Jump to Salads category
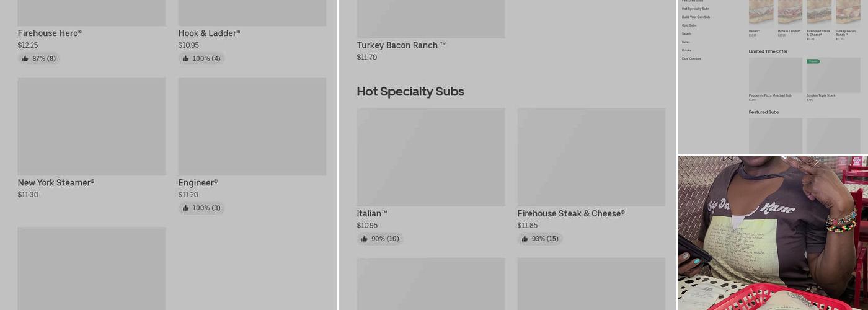868x310 pixels. coord(687,33)
